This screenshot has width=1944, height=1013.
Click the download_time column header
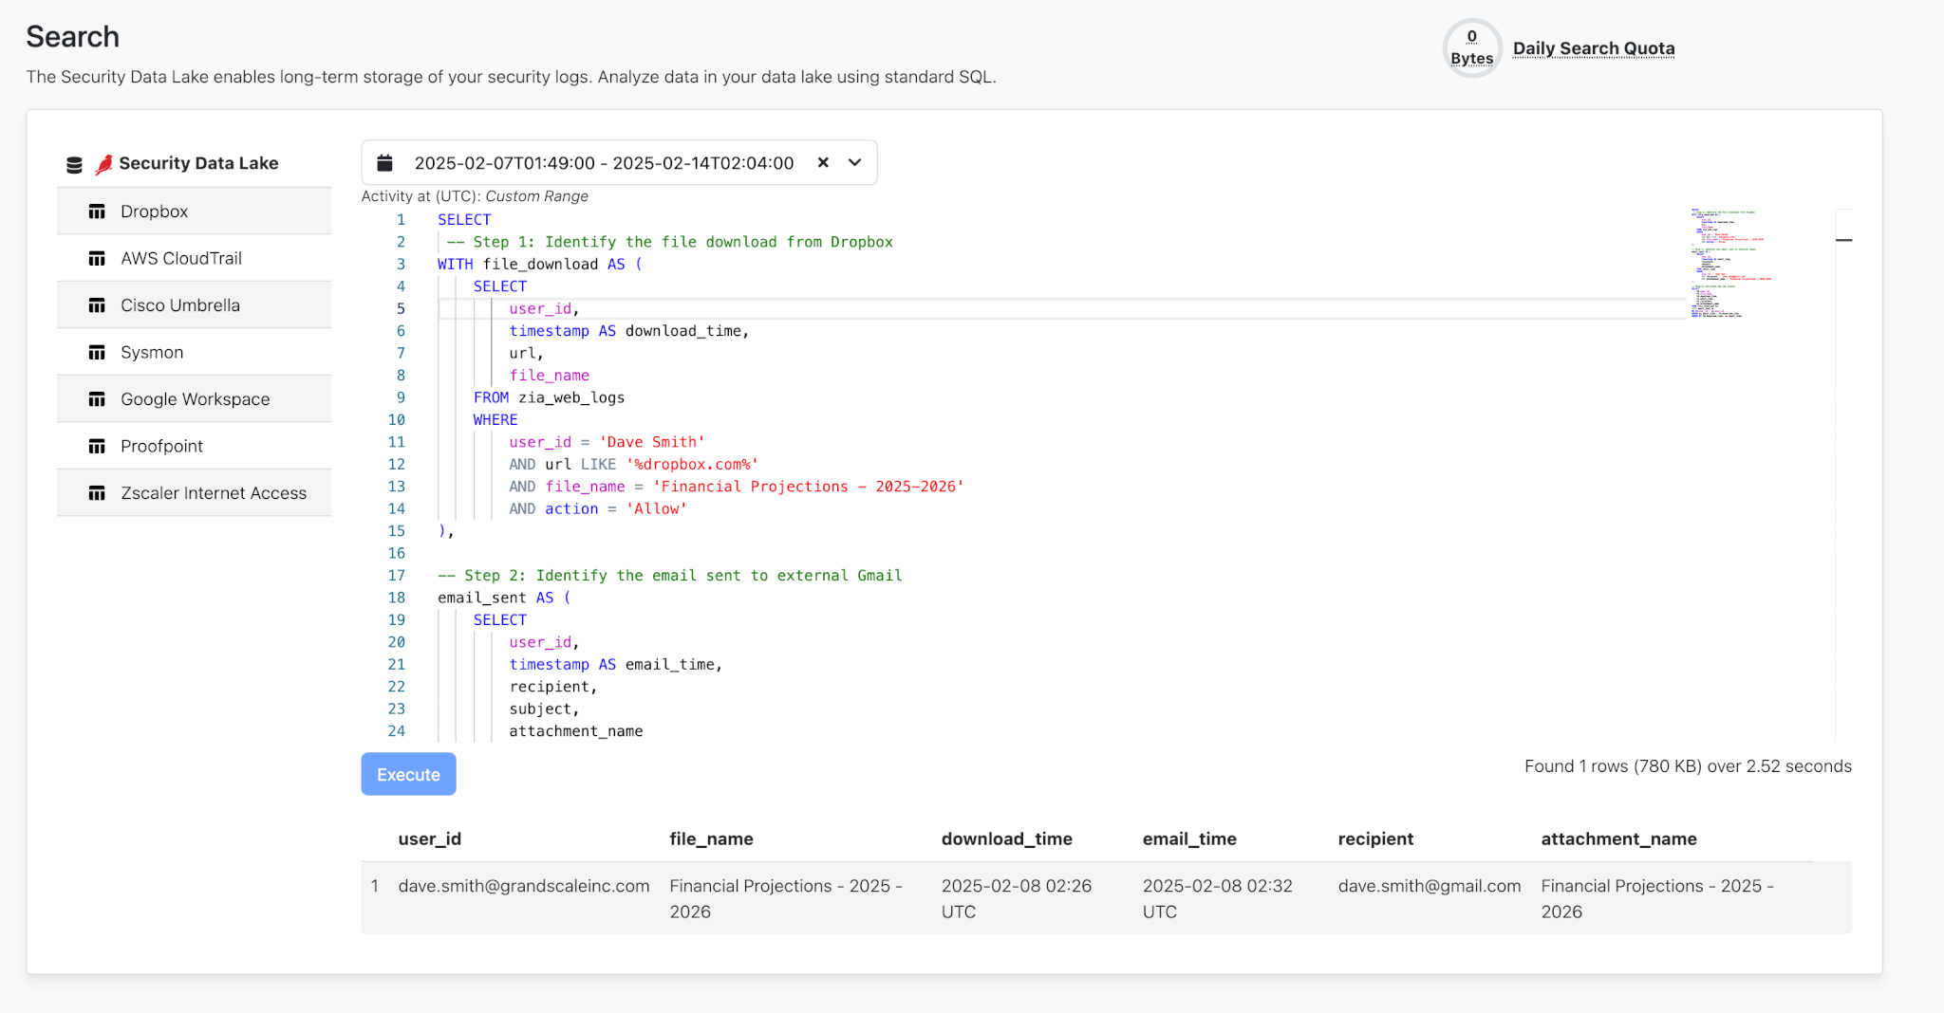(1007, 838)
